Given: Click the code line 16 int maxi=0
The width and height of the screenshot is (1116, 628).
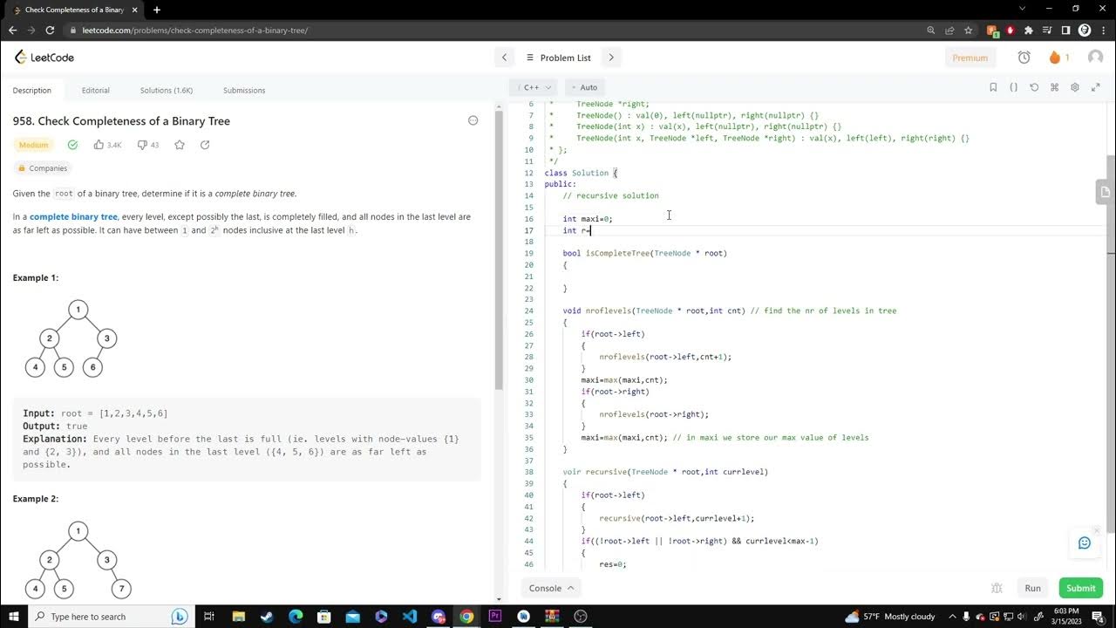Looking at the screenshot, I should click(x=588, y=219).
